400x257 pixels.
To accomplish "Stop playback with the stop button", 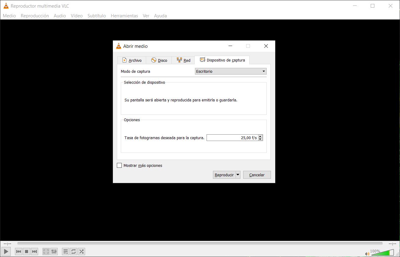I will [x=27, y=252].
